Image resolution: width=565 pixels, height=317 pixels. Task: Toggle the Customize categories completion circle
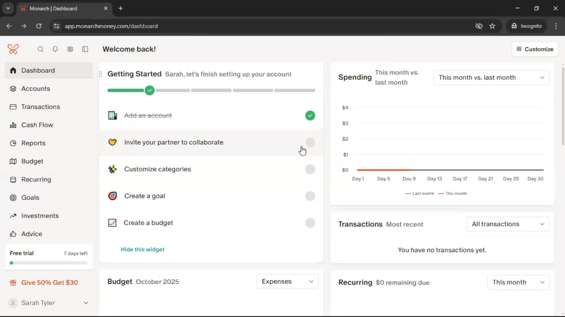(310, 169)
